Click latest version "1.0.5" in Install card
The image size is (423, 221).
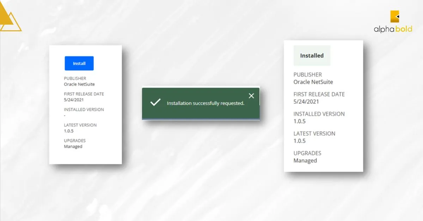[69, 131]
